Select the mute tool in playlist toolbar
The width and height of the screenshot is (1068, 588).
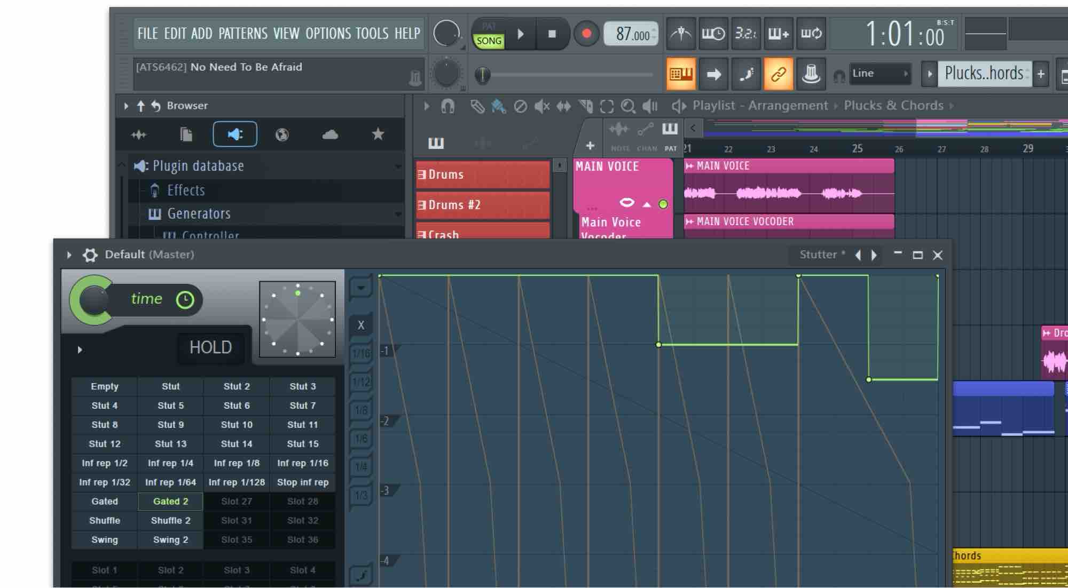point(541,106)
